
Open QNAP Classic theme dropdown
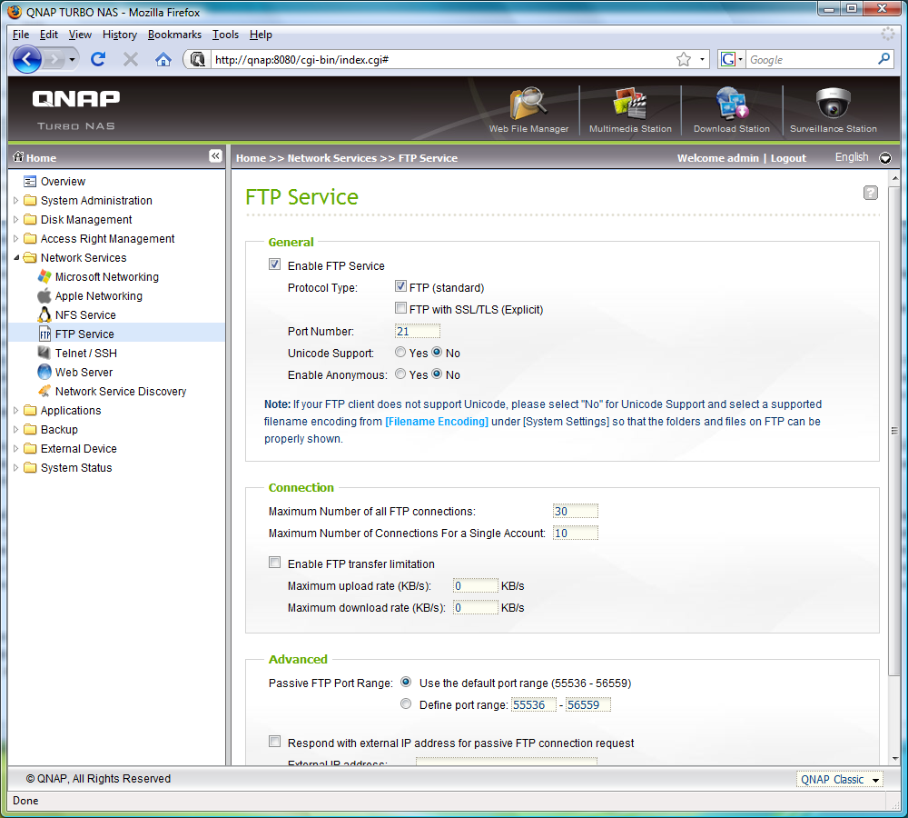[840, 780]
